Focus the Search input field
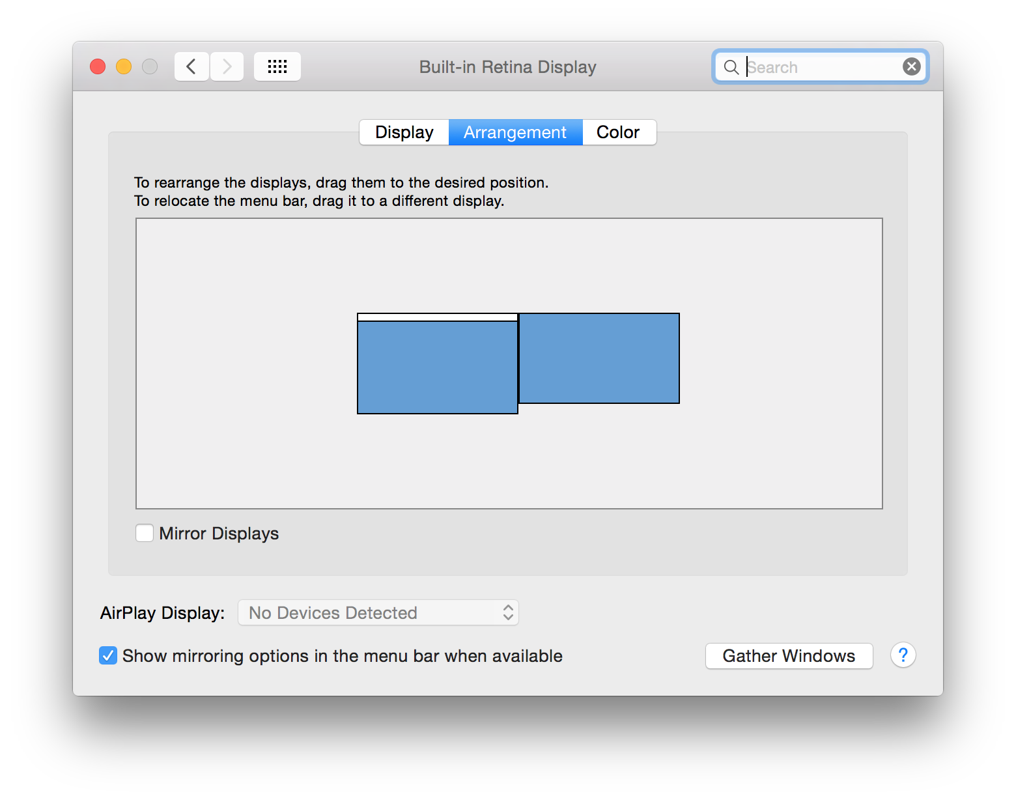1016x800 pixels. coord(821,67)
